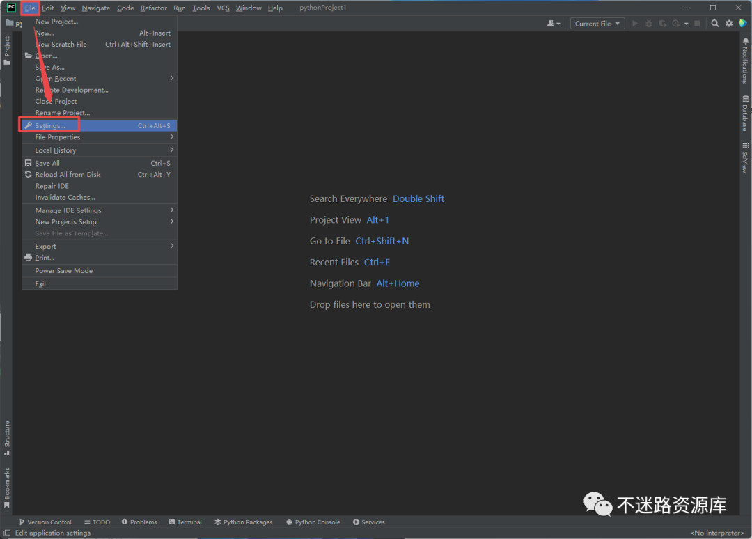Choose Exit in File menu

[x=100, y=284]
